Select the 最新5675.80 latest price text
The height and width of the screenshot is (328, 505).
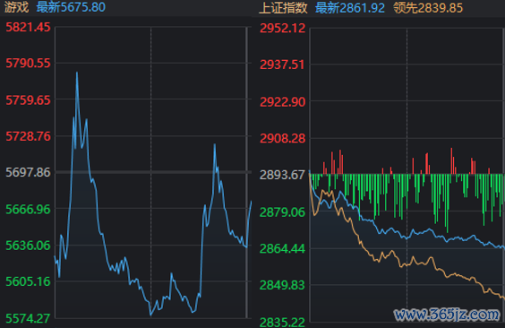[x=71, y=7]
